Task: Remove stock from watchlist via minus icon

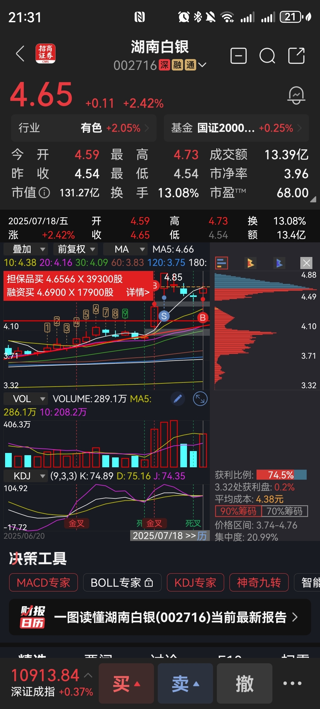Action: click(x=238, y=56)
